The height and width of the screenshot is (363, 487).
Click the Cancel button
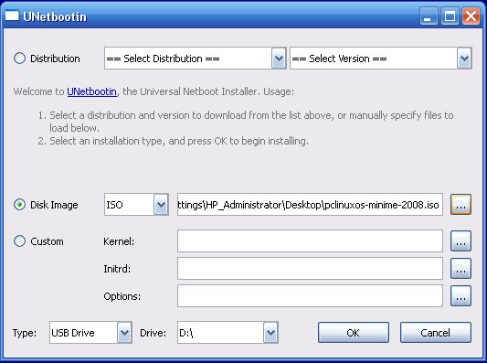(436, 333)
